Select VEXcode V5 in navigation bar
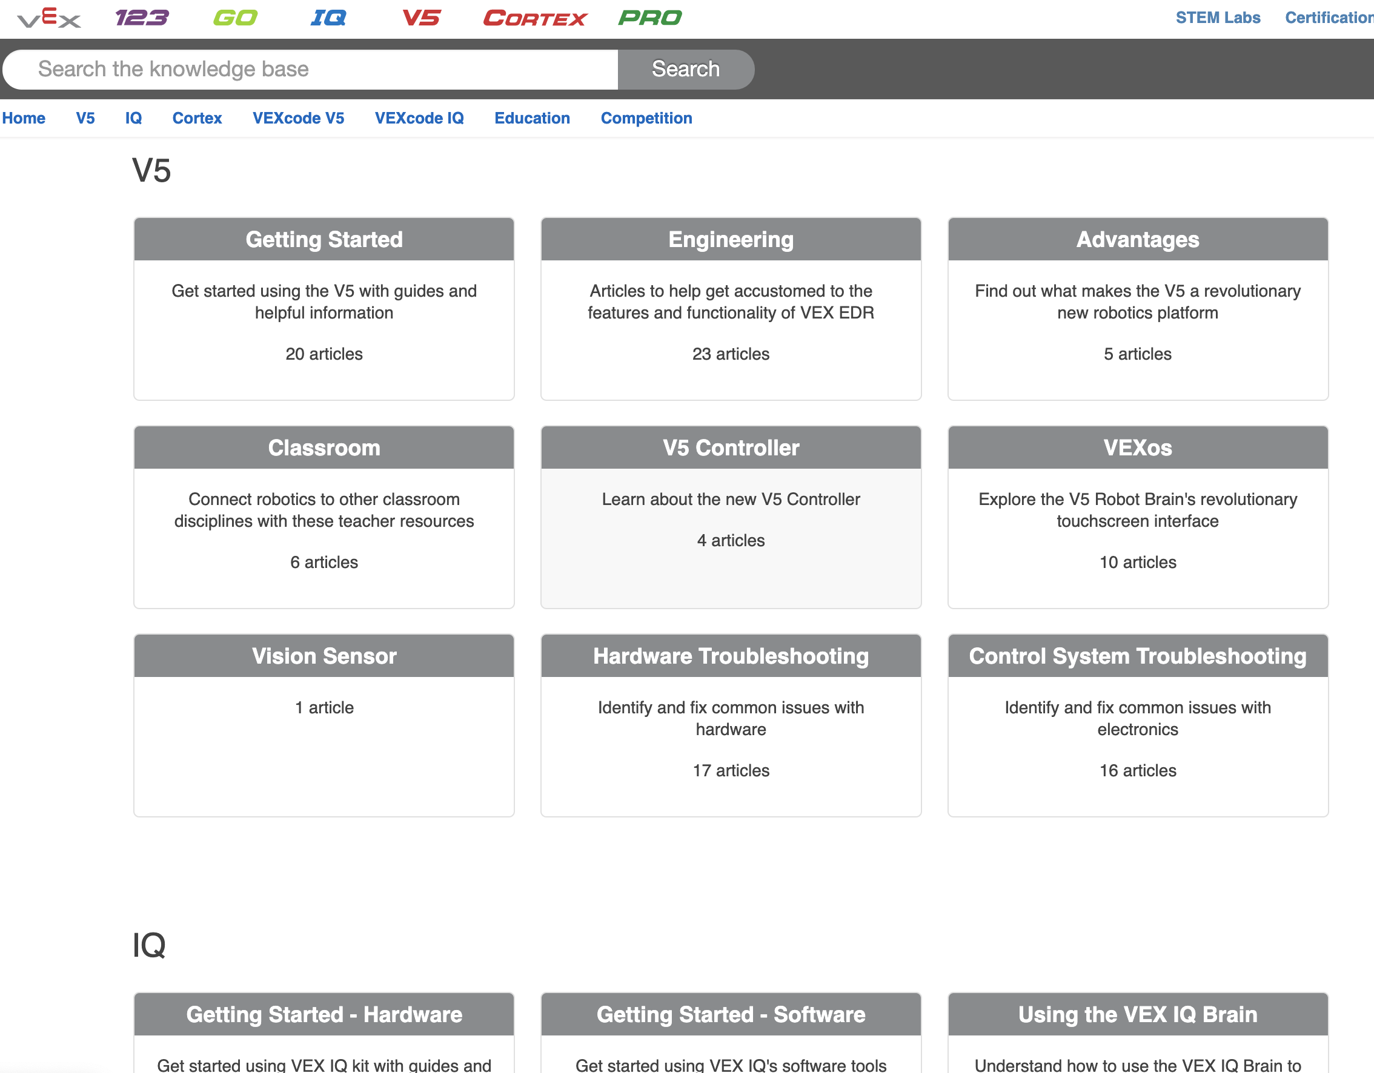 pos(298,118)
